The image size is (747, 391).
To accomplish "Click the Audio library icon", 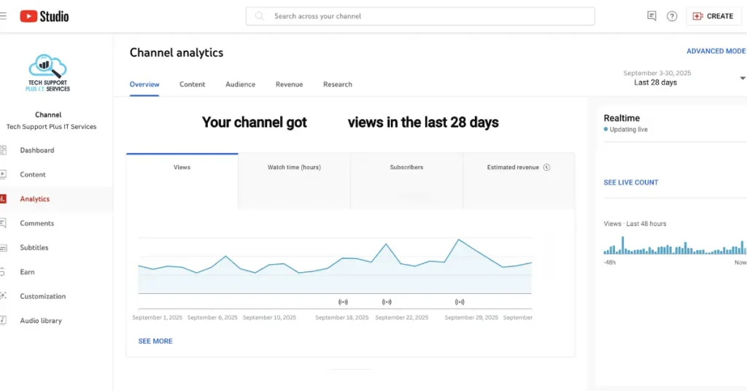I will tap(4, 321).
